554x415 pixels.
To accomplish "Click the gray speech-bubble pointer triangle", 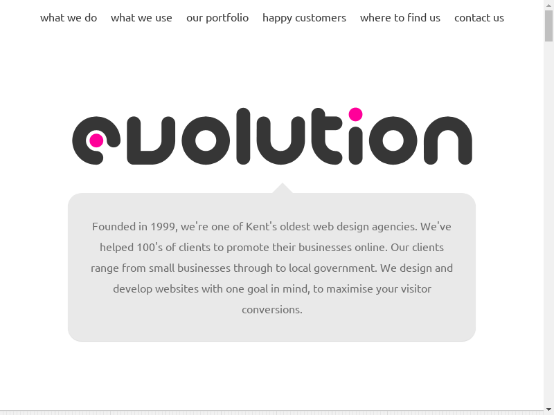I will [282, 188].
